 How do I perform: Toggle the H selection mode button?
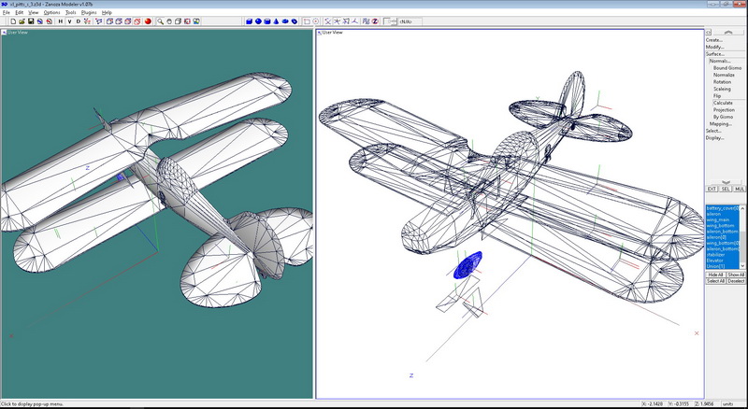pos(61,20)
